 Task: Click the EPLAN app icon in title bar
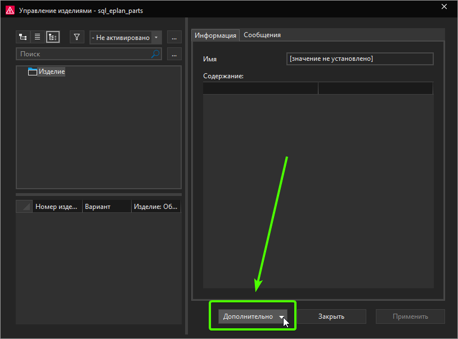click(10, 11)
